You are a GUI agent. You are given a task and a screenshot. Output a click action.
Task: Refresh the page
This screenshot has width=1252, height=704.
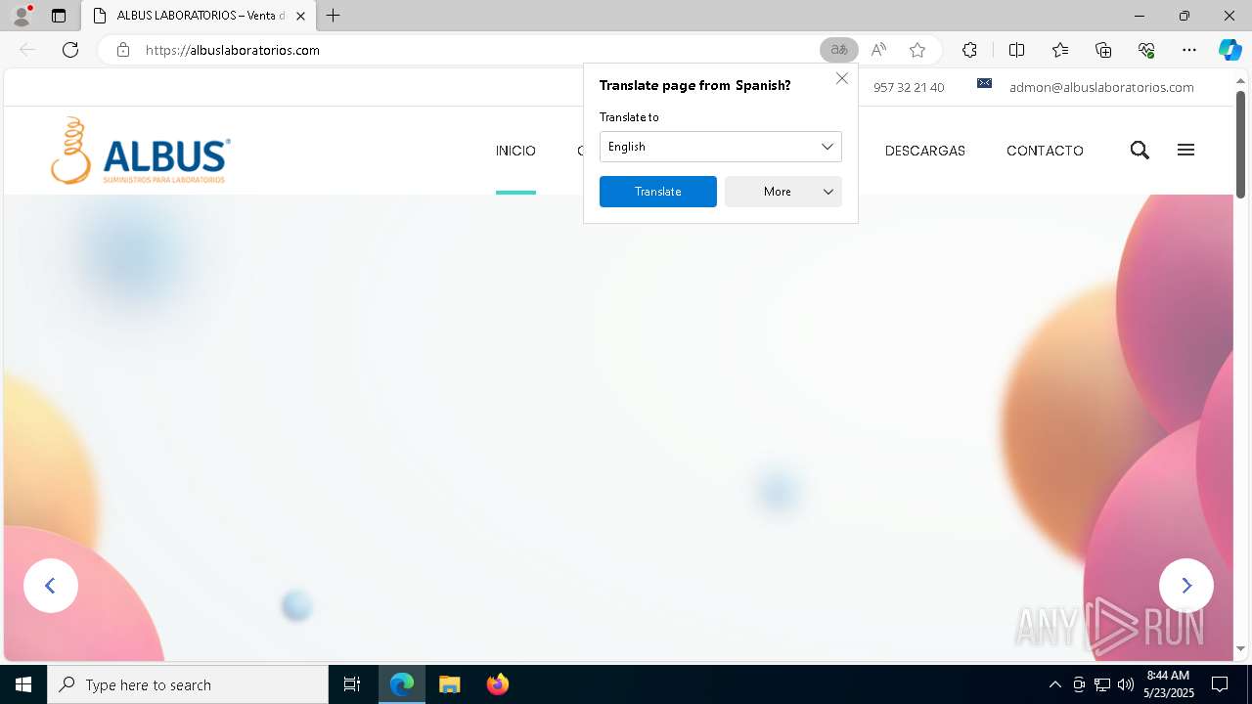tap(70, 50)
